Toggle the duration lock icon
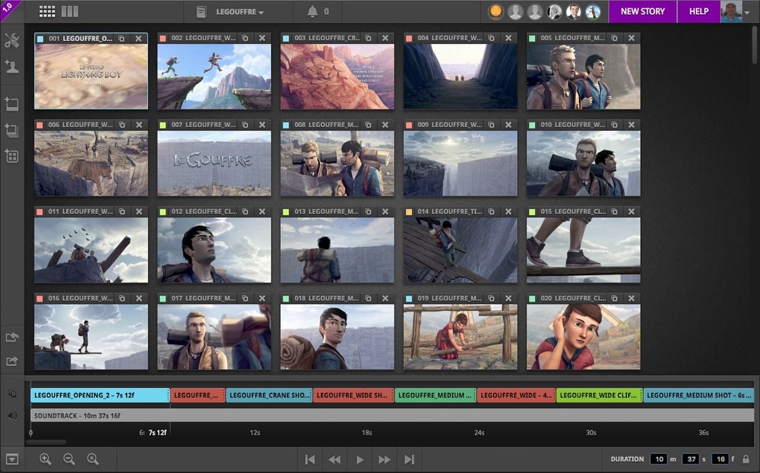Image resolution: width=760 pixels, height=473 pixels. point(746,459)
